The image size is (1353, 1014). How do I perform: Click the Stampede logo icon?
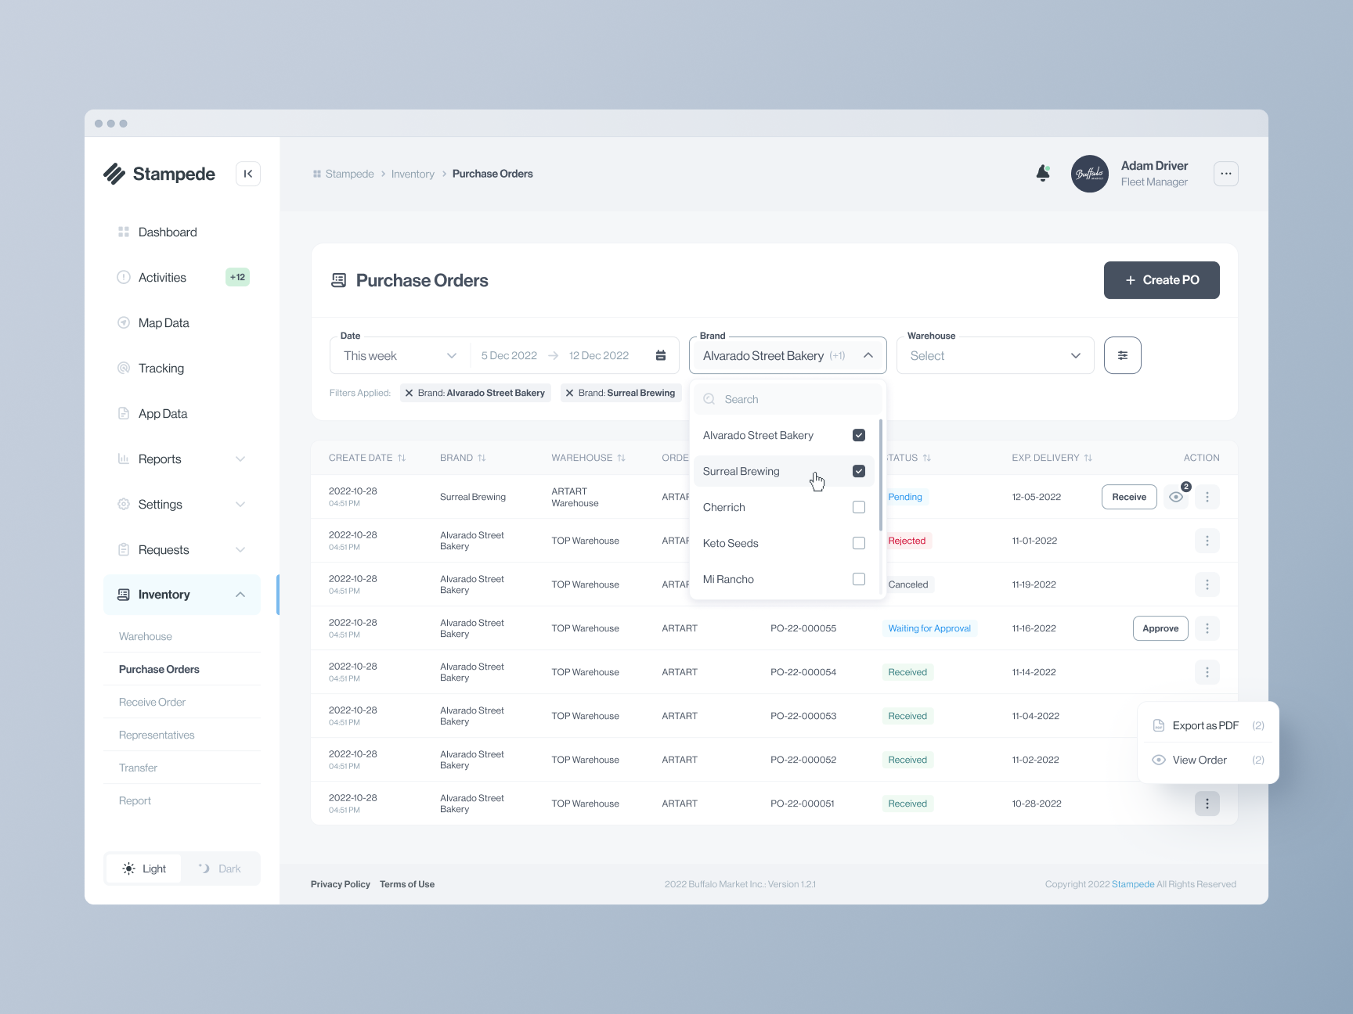click(115, 173)
